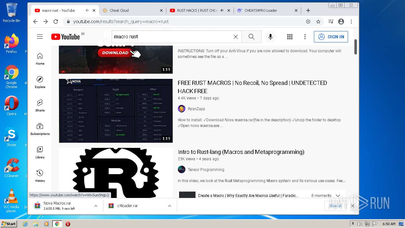This screenshot has width=405, height=228.
Task: Go back in Chrome
Action: pyautogui.click(x=35, y=22)
